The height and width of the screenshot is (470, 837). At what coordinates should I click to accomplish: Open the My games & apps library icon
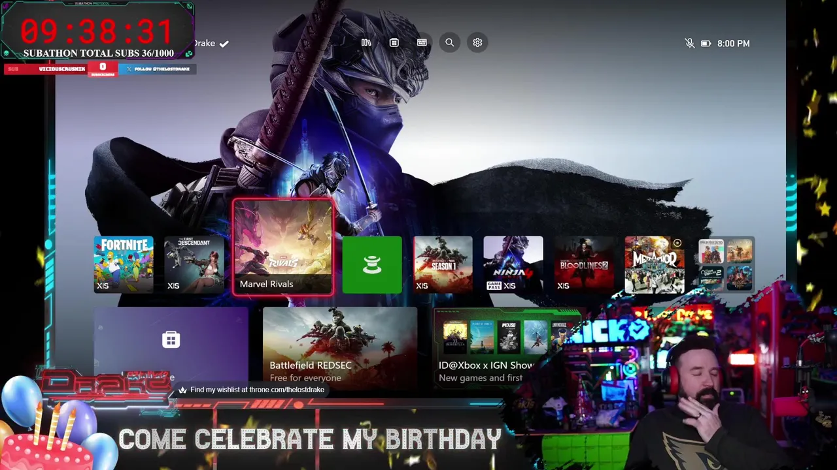coord(366,42)
